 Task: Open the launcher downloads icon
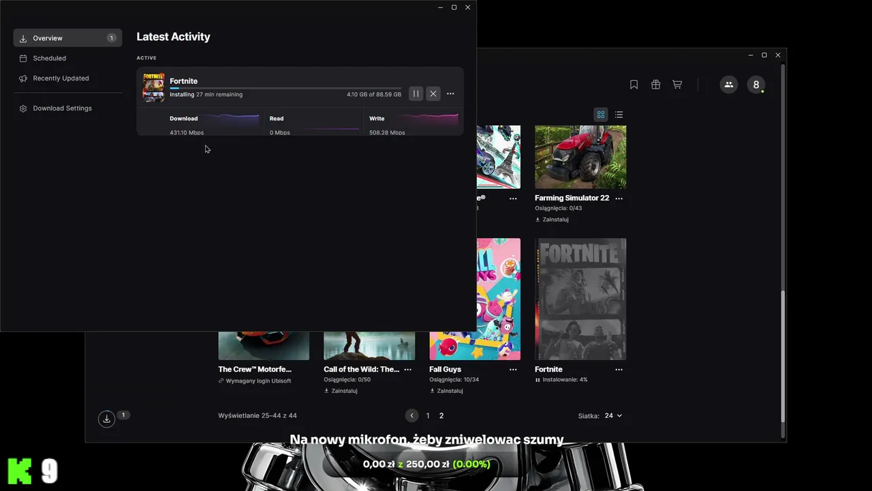click(106, 419)
